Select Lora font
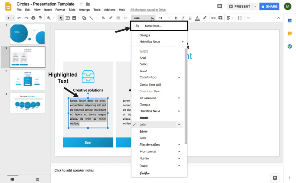Viewport: 296px width, 183px height. (x=143, y=138)
